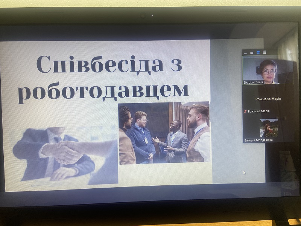The width and height of the screenshot is (301, 226).
Task: Select Вікторія Ліпич video tile
Action: coord(268,70)
